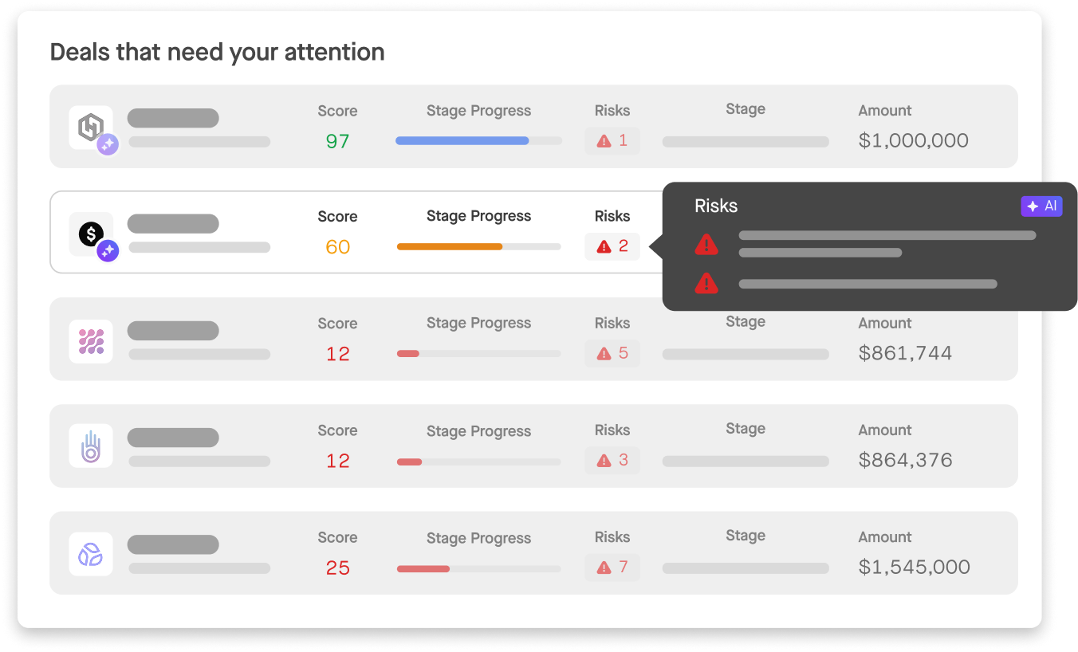Open the risks badge showing 2 risks

612,246
